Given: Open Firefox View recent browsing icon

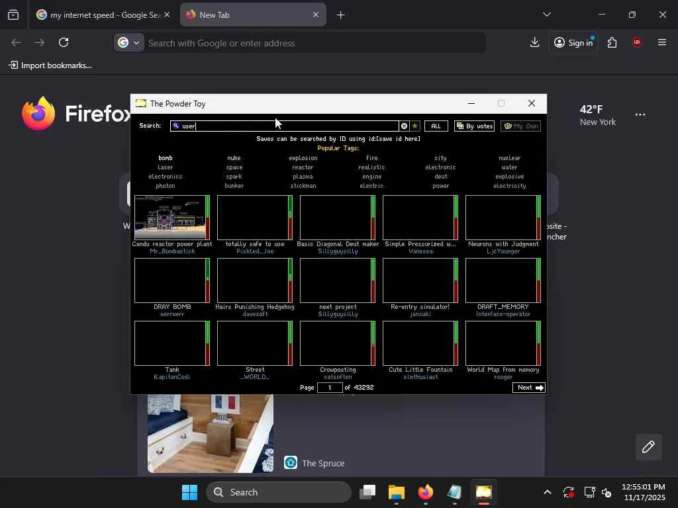Looking at the screenshot, I should [13, 15].
